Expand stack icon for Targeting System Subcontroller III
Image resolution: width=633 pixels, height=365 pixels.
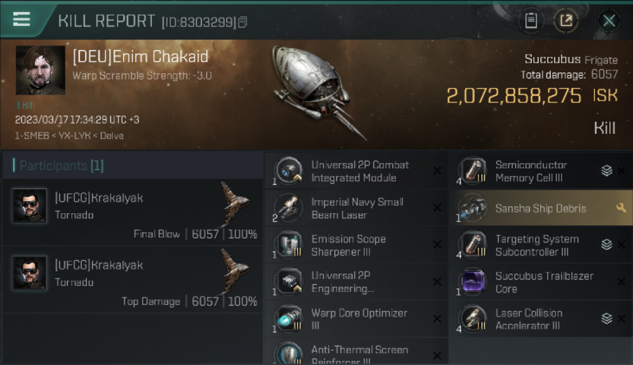pos(606,245)
